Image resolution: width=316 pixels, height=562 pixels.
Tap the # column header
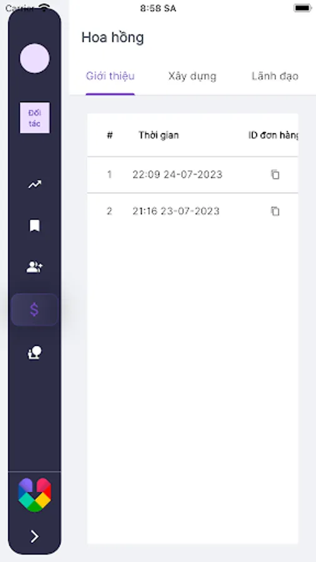[110, 135]
